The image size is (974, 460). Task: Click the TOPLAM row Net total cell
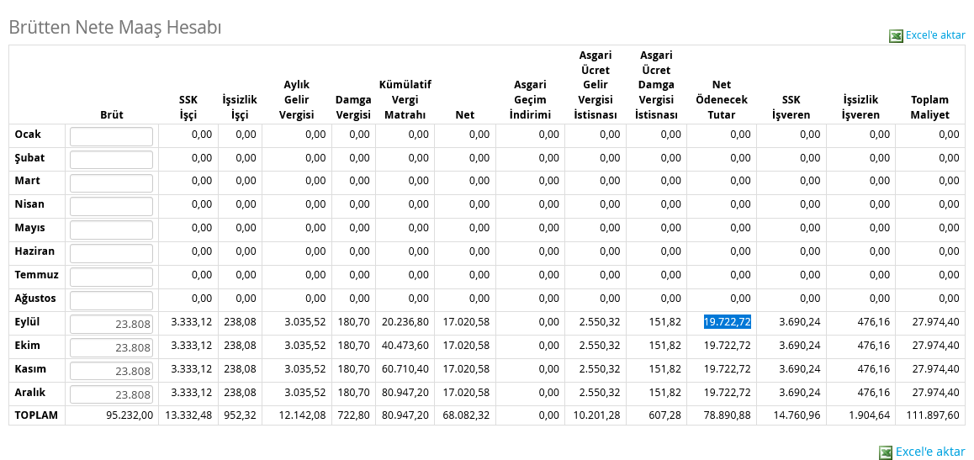[465, 415]
